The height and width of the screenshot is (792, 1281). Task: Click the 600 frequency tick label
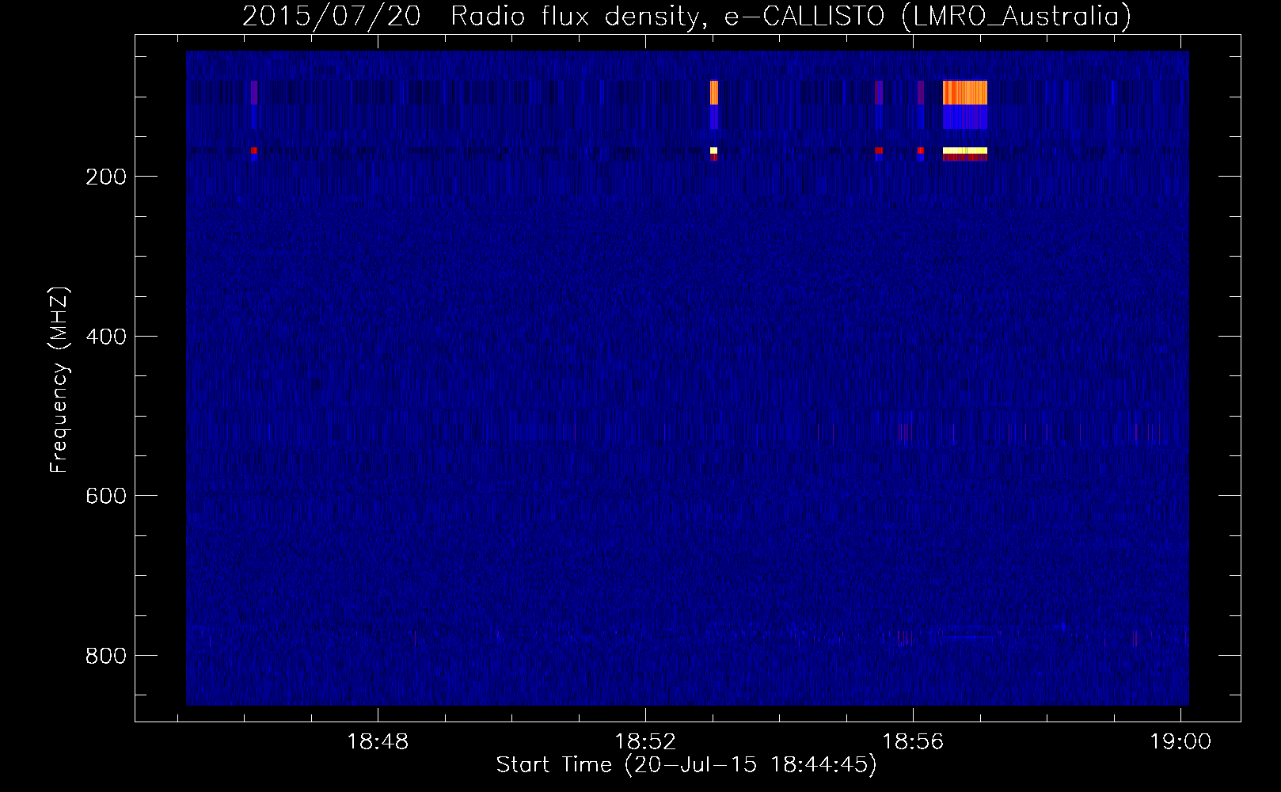106,496
